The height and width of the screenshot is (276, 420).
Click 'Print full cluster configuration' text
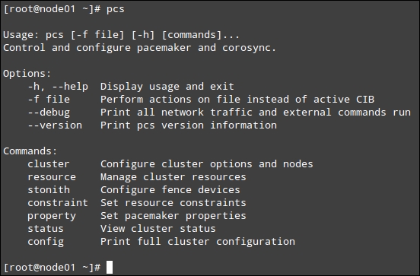tap(198, 242)
